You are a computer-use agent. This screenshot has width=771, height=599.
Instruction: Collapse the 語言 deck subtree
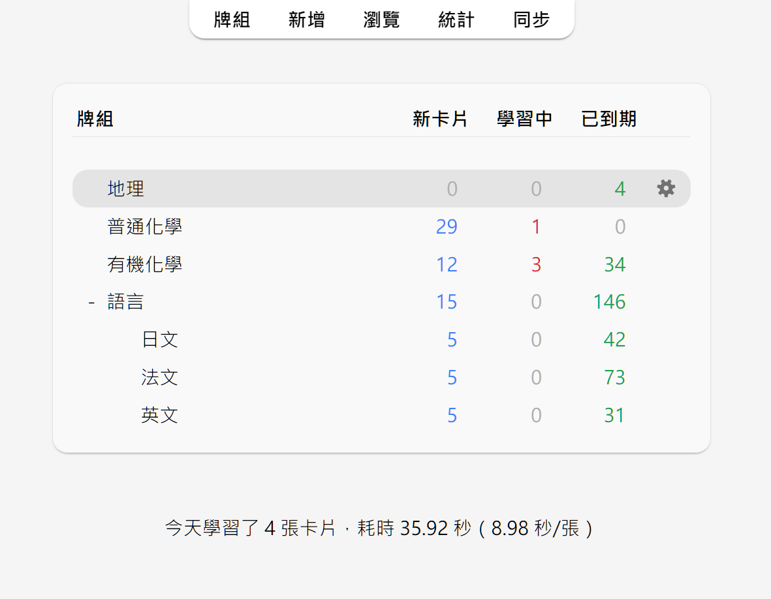pyautogui.click(x=91, y=301)
